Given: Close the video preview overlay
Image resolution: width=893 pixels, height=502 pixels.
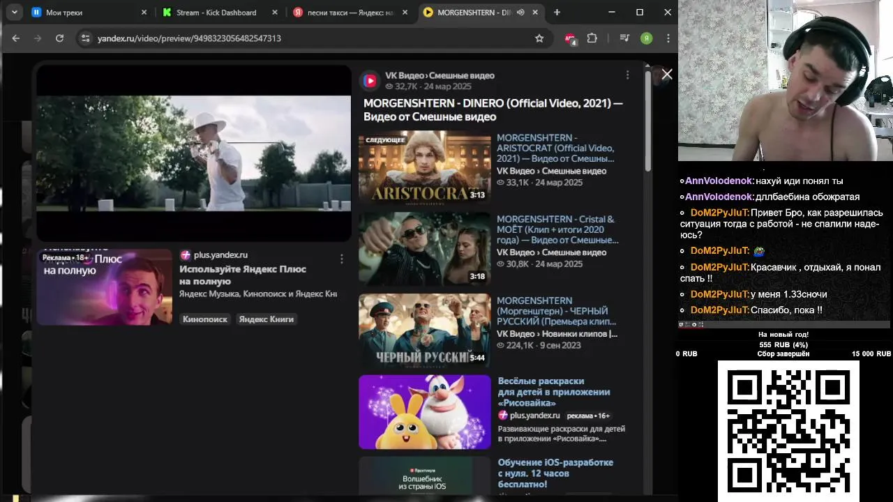Looking at the screenshot, I should (667, 75).
